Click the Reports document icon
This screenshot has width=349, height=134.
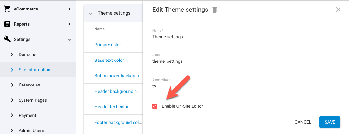tap(7, 24)
